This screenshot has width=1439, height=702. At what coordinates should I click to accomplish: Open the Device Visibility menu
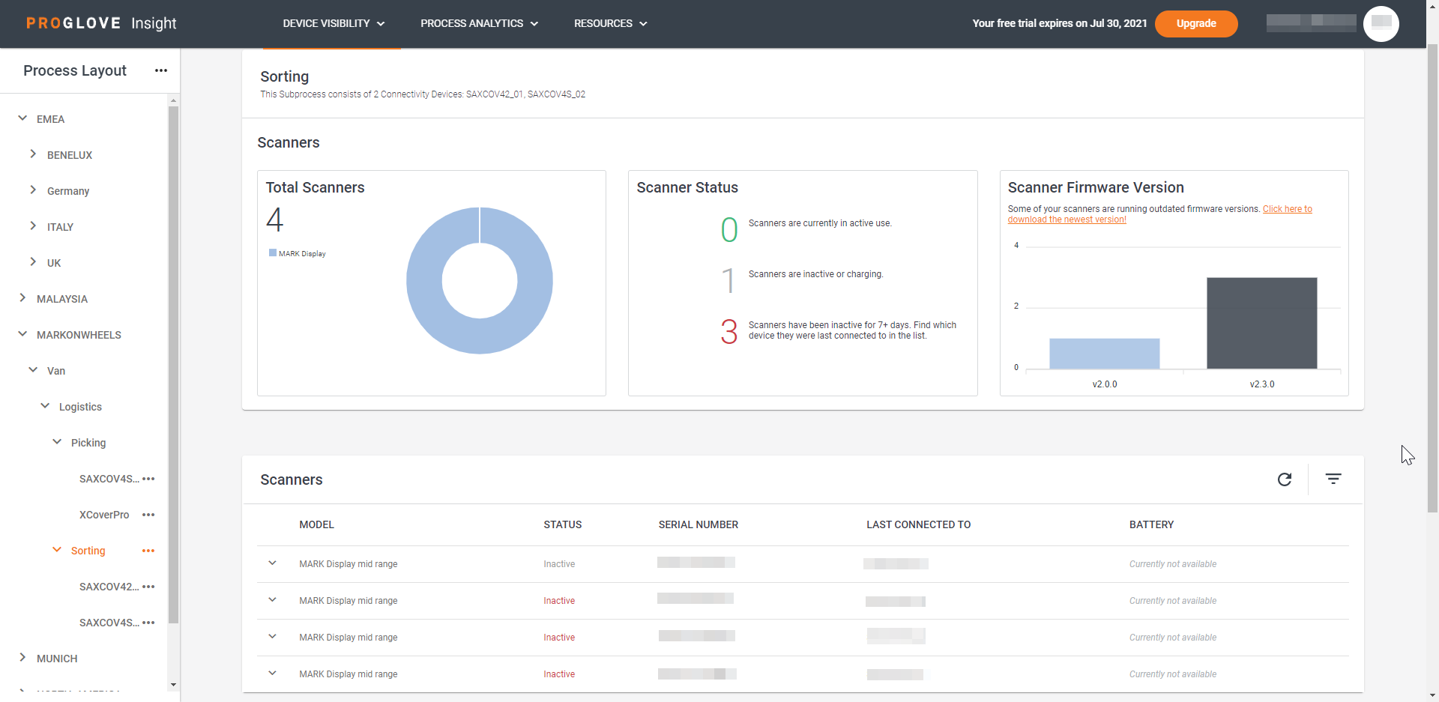tap(334, 23)
